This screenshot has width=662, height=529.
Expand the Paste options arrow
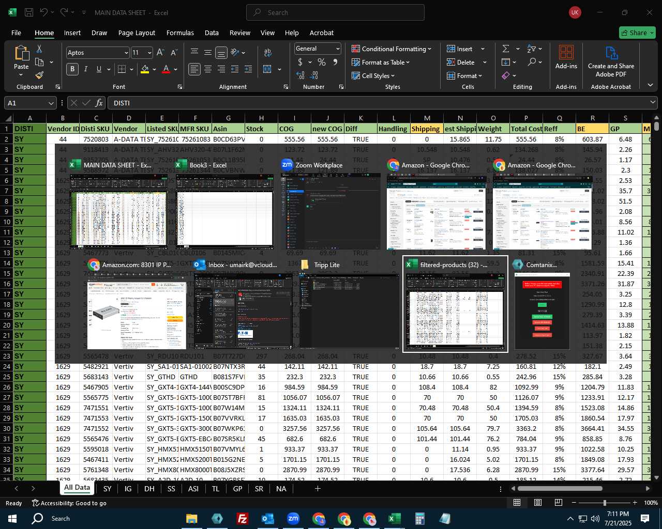[21, 75]
